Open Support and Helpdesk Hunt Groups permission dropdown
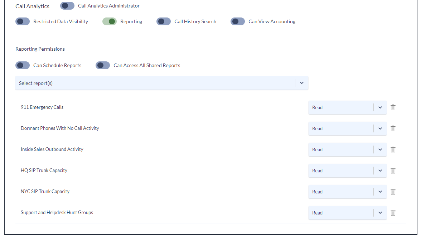This screenshot has width=421, height=238. tap(347, 213)
